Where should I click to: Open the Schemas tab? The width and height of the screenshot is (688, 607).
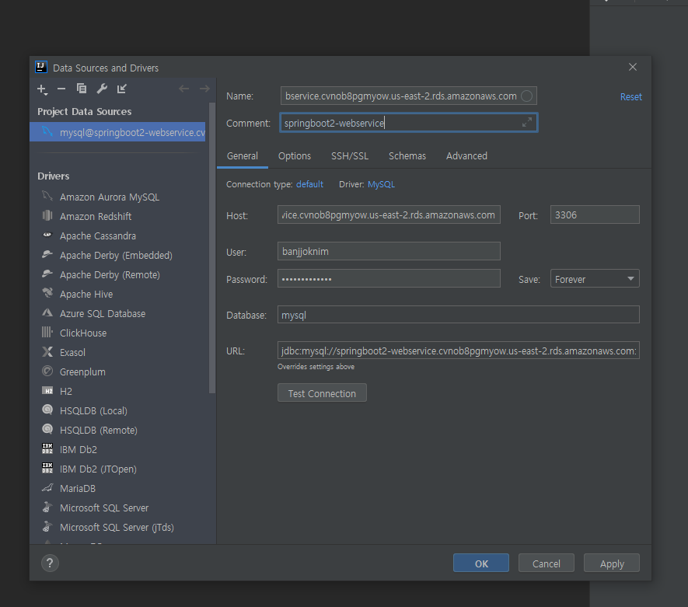(x=407, y=156)
